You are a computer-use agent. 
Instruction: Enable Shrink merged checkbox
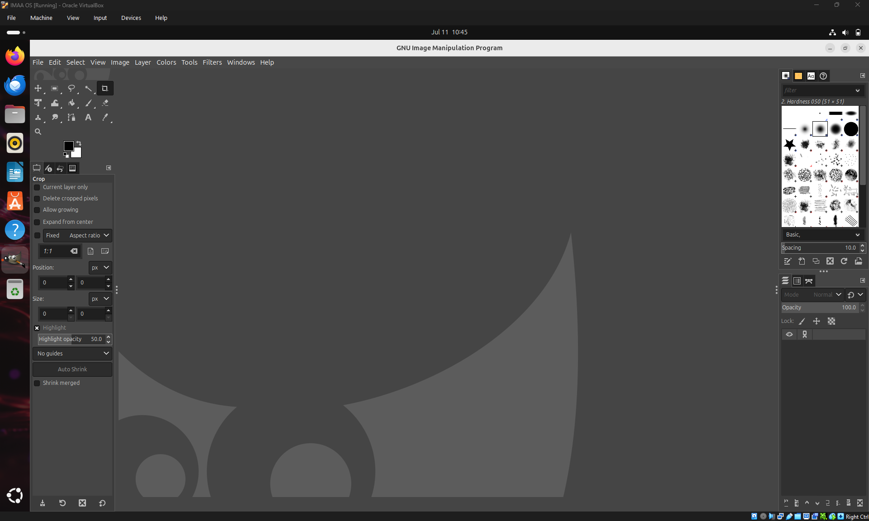click(37, 383)
